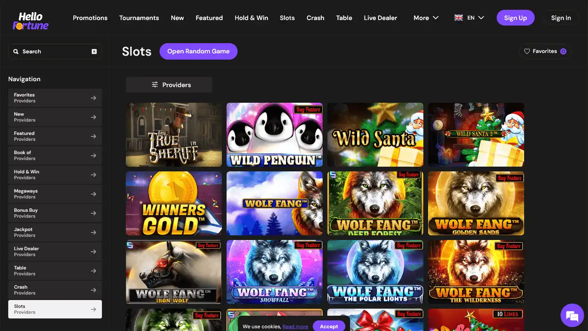Expand the More menu chevron
Screen dimensions: 588x331
click(436, 18)
